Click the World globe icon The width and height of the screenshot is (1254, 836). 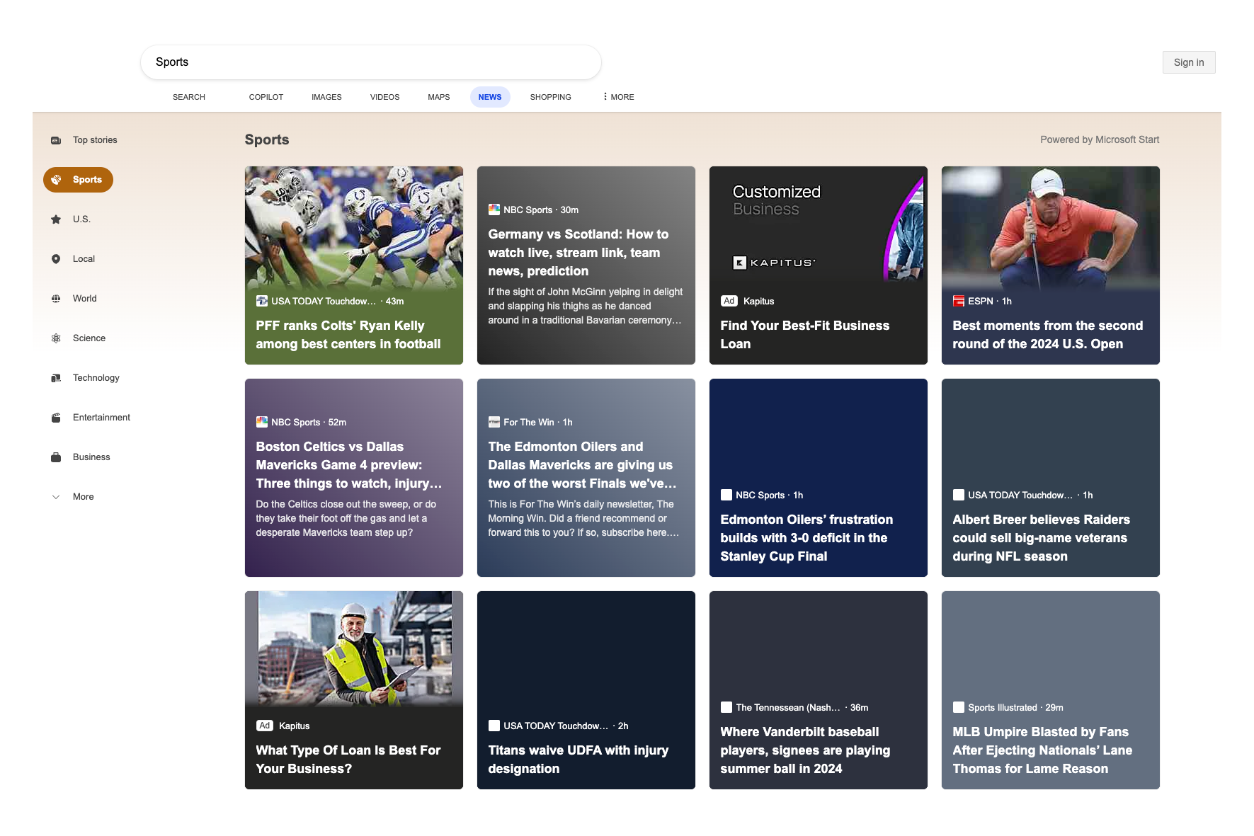(56, 299)
